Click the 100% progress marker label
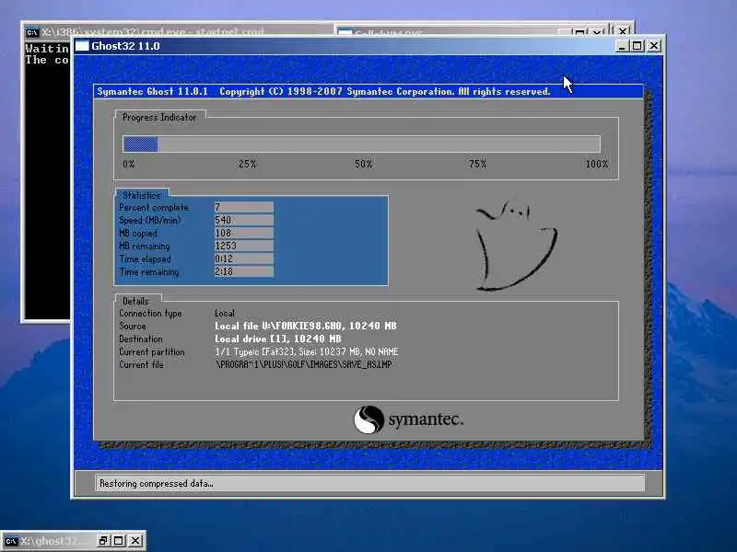 pyautogui.click(x=596, y=164)
